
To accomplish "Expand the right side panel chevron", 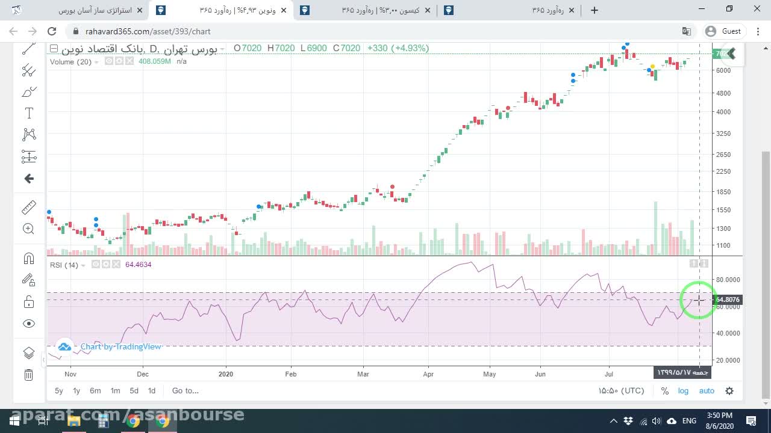I will pos(732,54).
